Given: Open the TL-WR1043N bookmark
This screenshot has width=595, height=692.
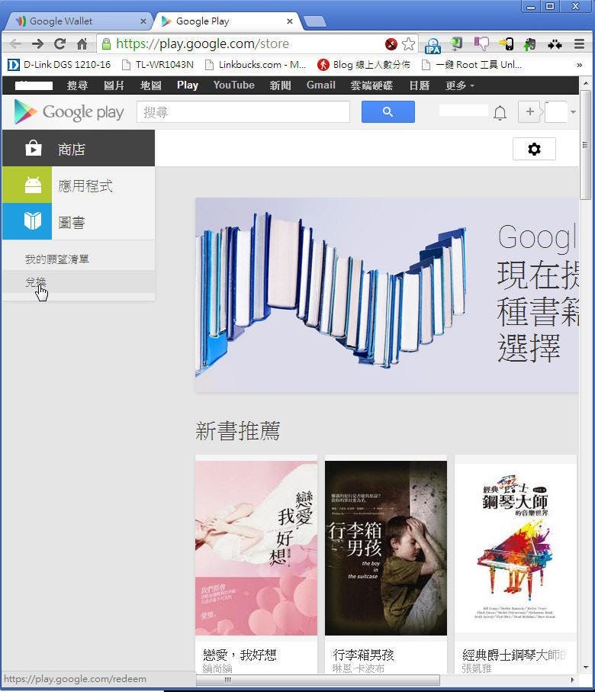Looking at the screenshot, I should point(158,65).
